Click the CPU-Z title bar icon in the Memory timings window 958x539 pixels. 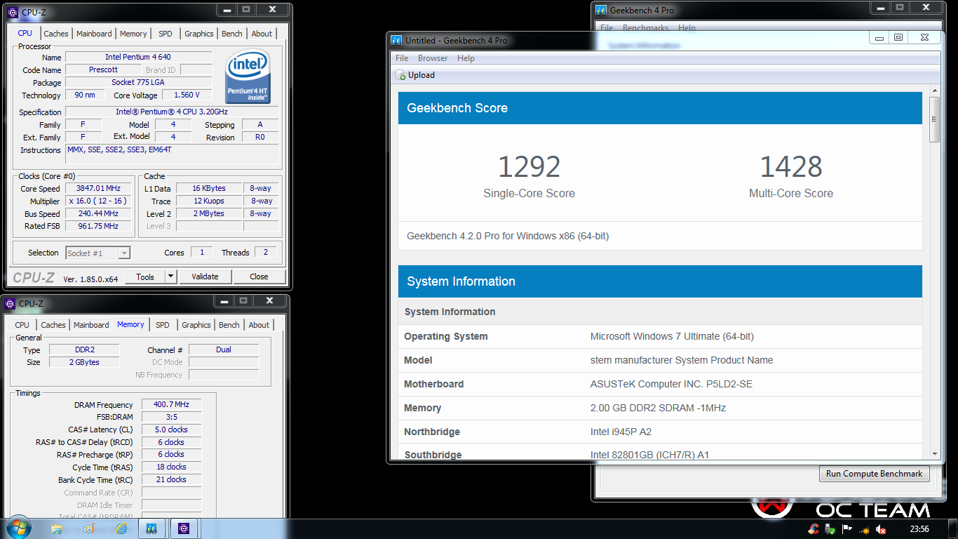[x=10, y=303]
